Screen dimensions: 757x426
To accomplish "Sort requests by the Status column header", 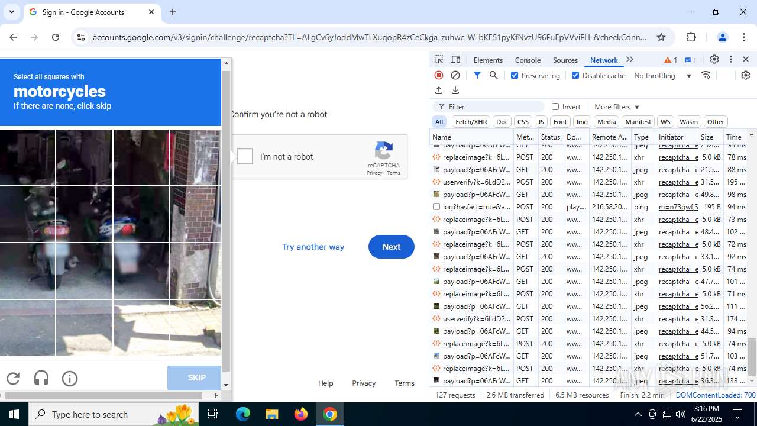I will tap(550, 137).
